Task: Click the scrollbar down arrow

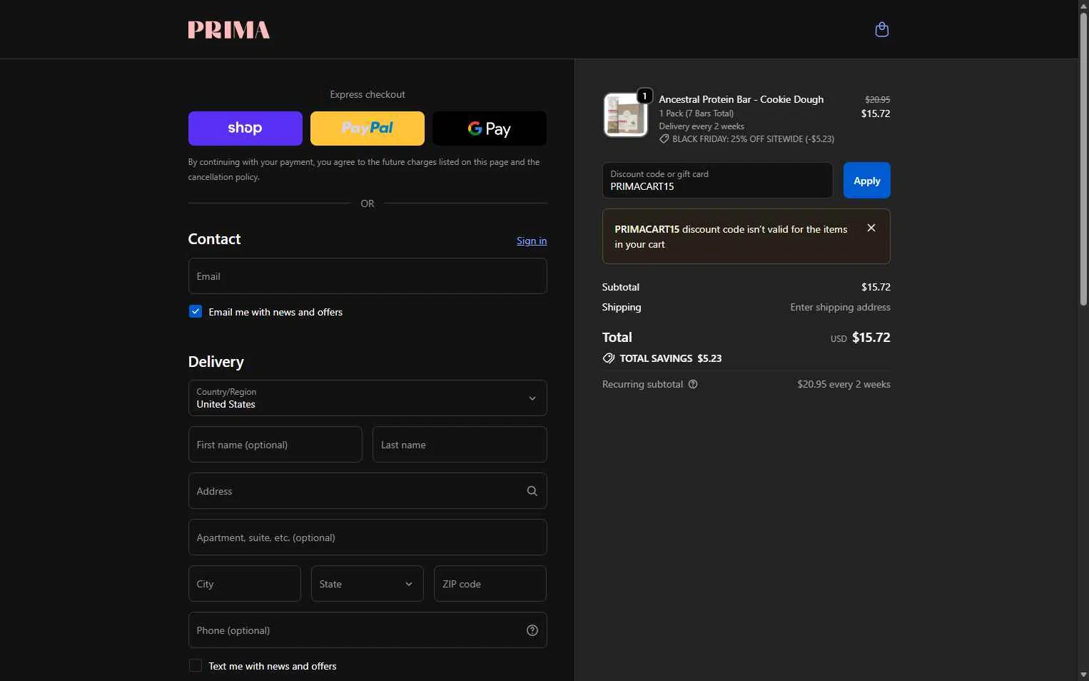Action: pyautogui.click(x=1083, y=675)
